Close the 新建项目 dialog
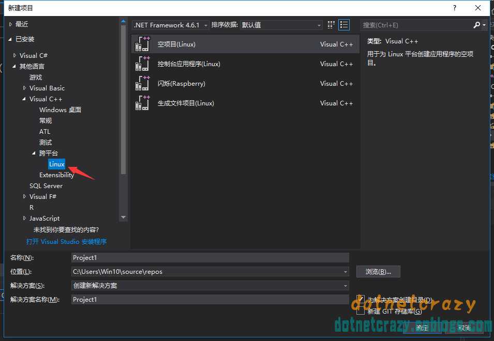Screen dimensions: 494x341 (477, 8)
